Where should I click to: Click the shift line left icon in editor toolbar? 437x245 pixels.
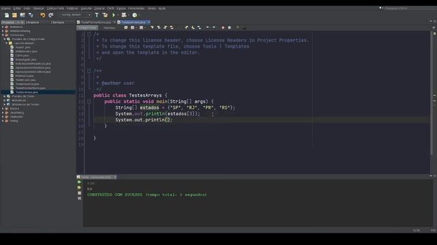pyautogui.click(x=208, y=27)
